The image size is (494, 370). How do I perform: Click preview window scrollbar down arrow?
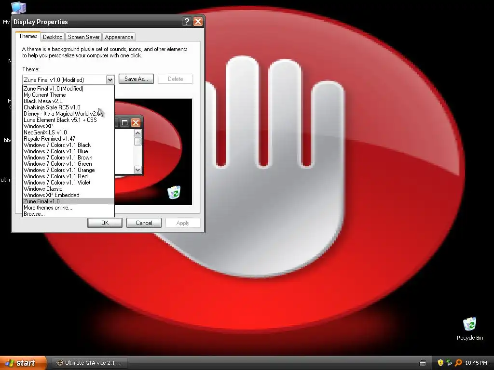[137, 170]
